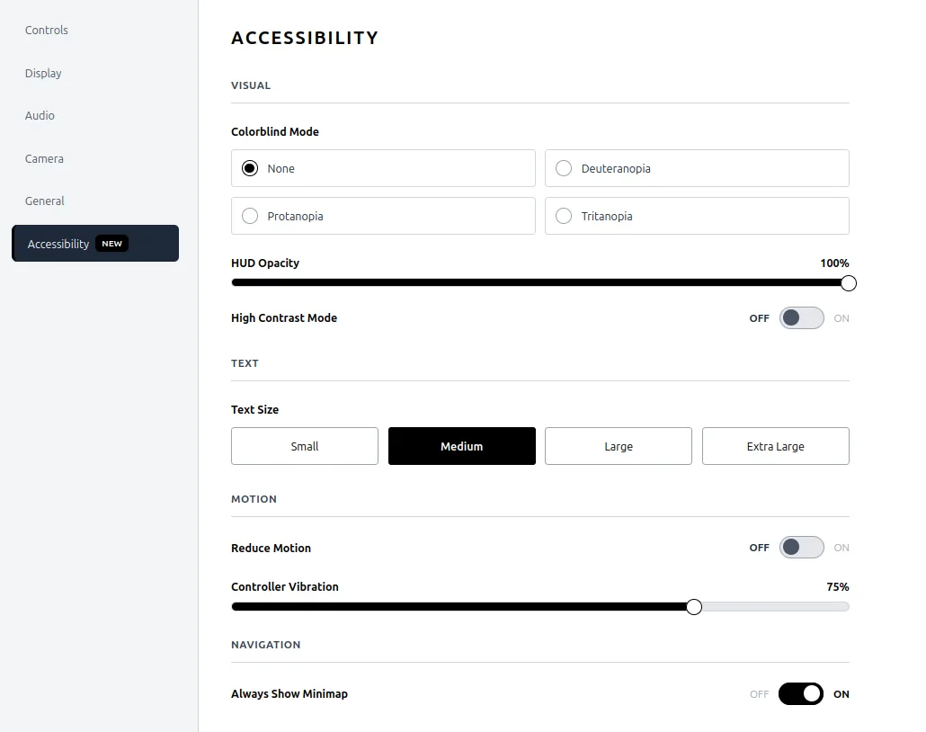The image size is (926, 732).
Task: Select None colorblind mode
Action: tap(383, 168)
